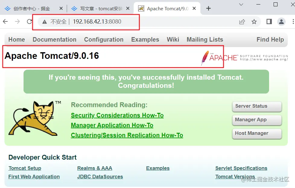This screenshot has width=295, height=188.
Task: Click the 不安全 security label
Action: click(58, 22)
